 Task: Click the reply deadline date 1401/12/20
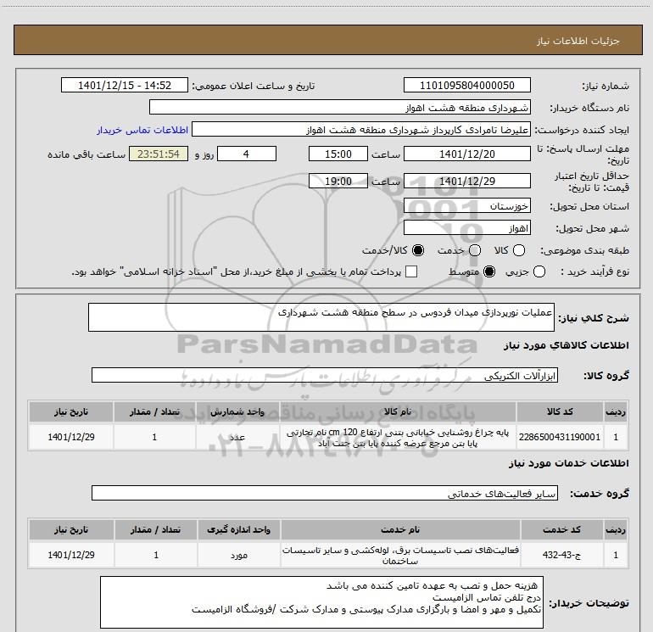[466, 154]
